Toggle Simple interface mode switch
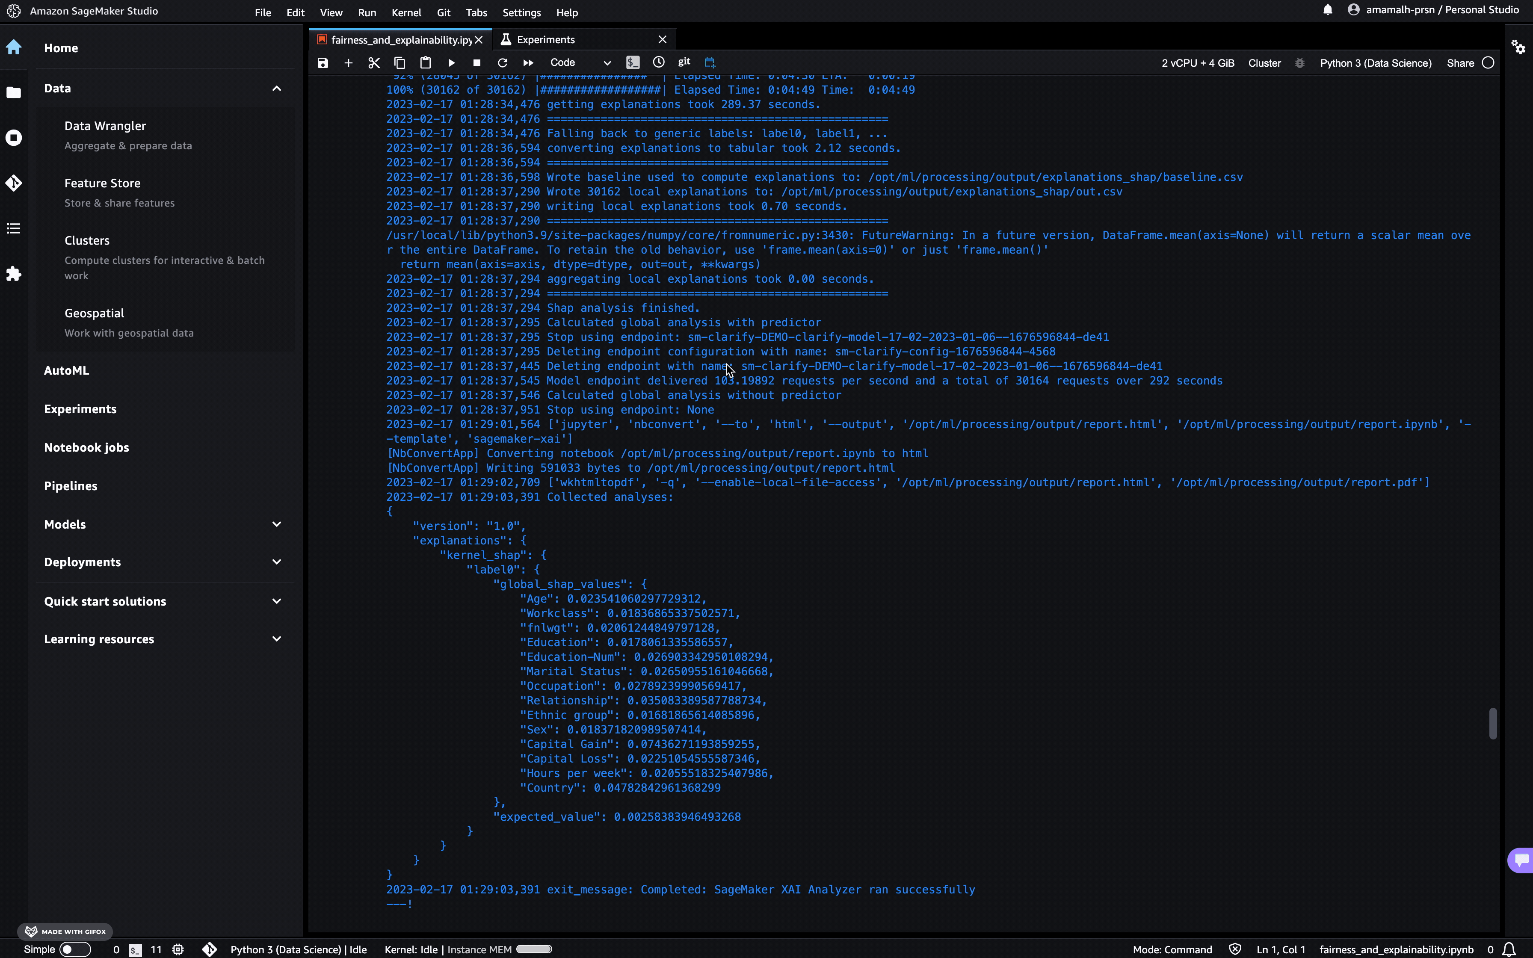The image size is (1533, 958). coord(75,949)
